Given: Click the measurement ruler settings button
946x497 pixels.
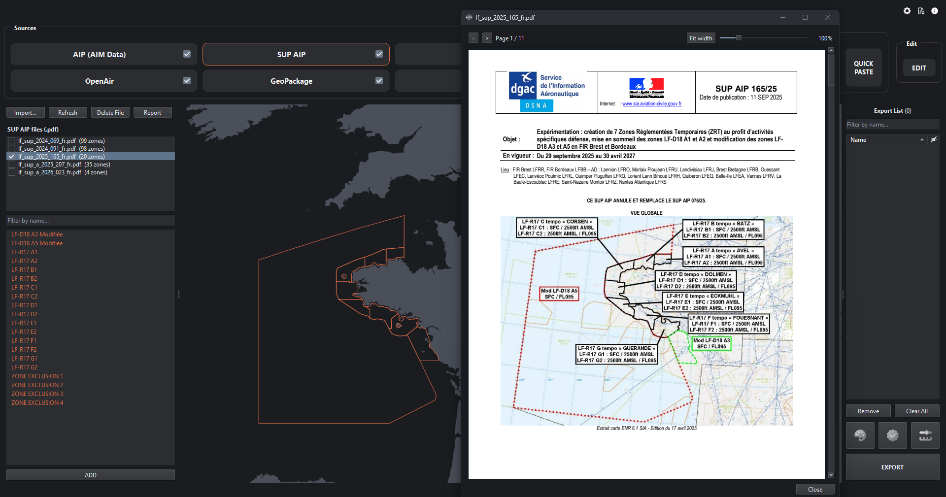Looking at the screenshot, I should (x=925, y=435).
